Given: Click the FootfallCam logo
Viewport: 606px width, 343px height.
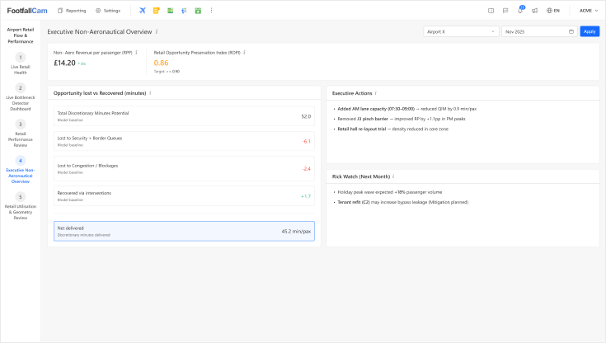Looking at the screenshot, I should (x=27, y=11).
